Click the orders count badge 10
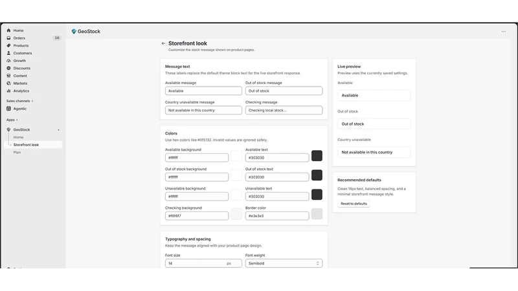The height and width of the screenshot is (291, 518). [x=57, y=38]
